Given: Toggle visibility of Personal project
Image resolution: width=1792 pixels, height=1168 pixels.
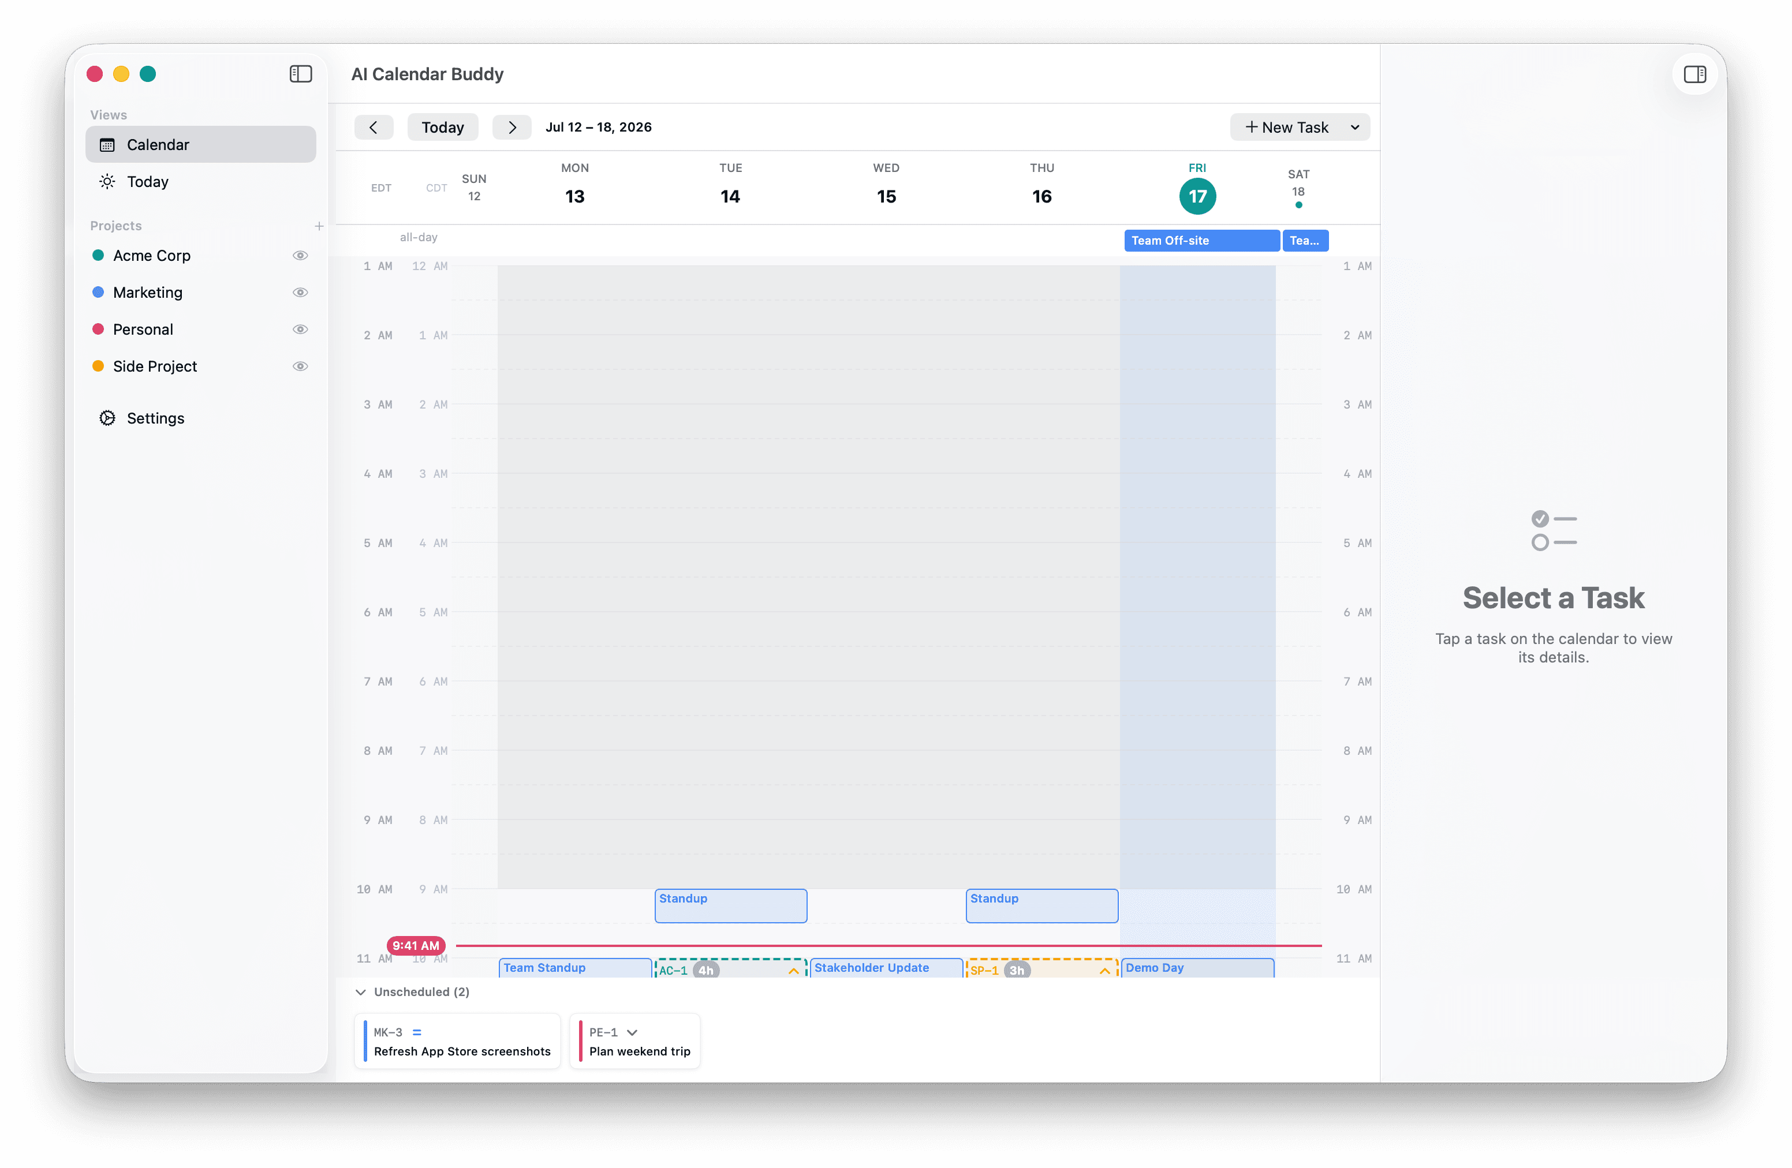Looking at the screenshot, I should pos(300,329).
